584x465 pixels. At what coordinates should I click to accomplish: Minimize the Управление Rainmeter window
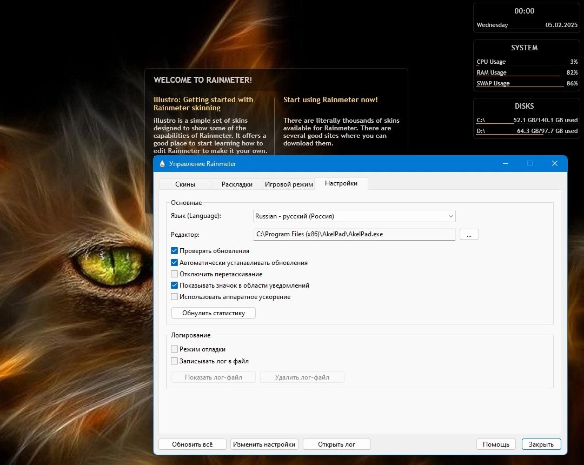coord(506,163)
